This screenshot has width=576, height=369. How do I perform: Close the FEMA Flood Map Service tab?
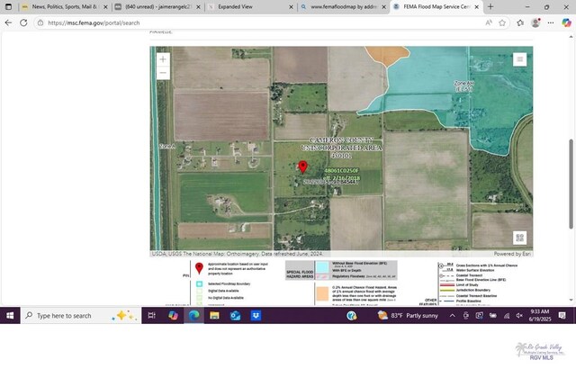tap(477, 6)
